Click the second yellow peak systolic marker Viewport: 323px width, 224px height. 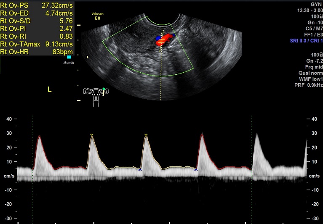pos(146,135)
